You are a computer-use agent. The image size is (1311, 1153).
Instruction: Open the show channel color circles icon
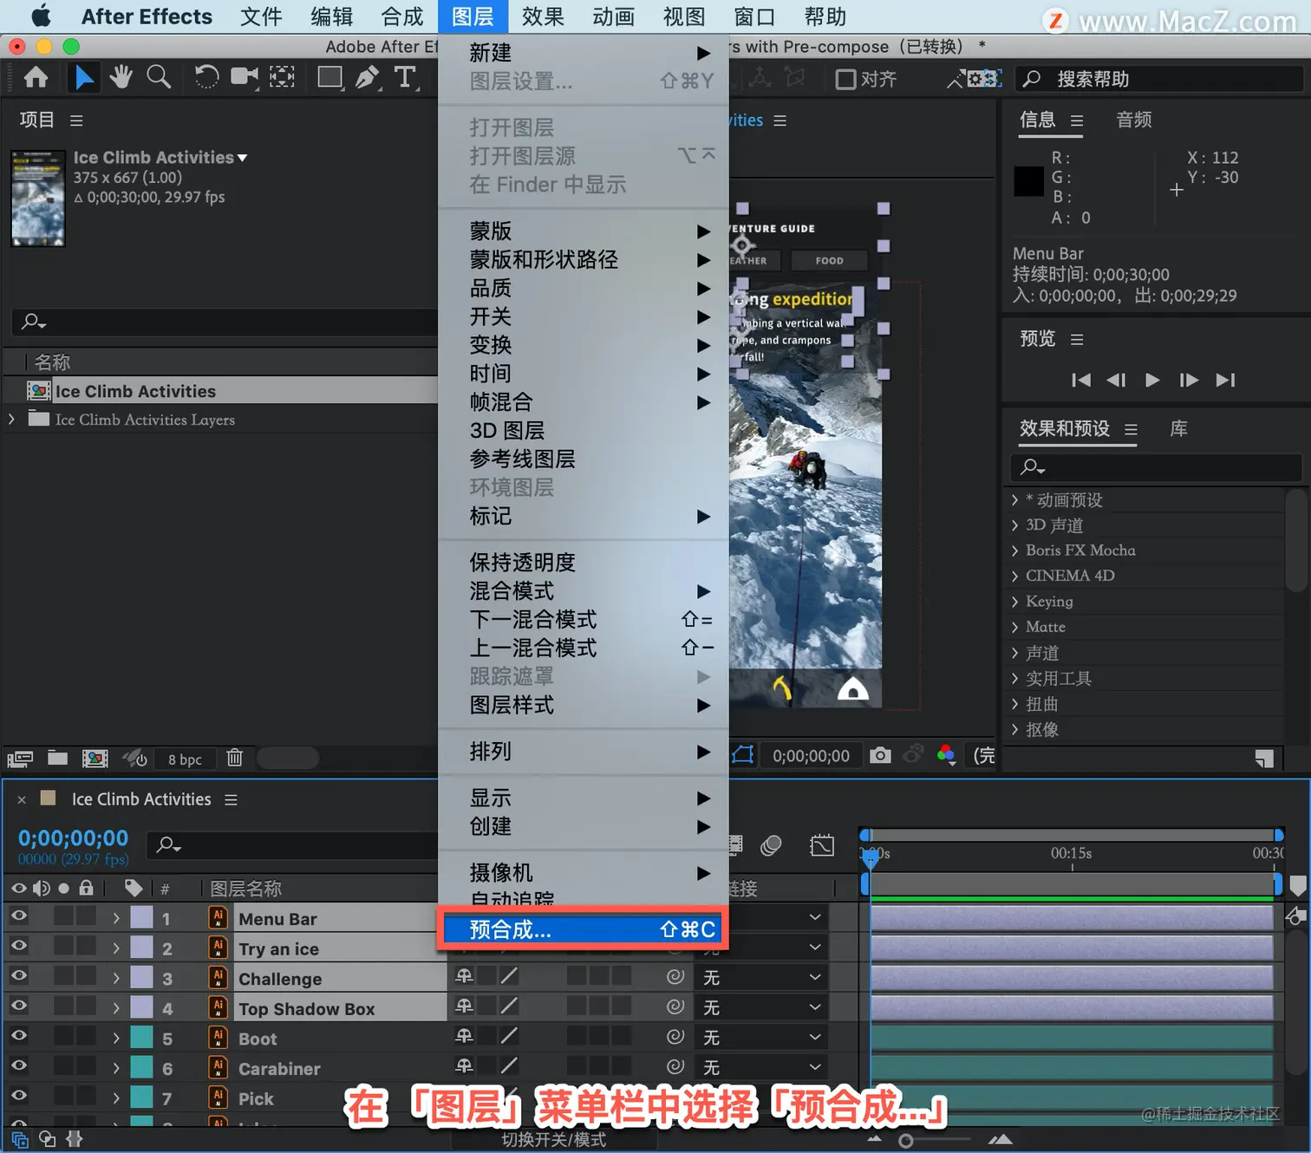pos(946,755)
